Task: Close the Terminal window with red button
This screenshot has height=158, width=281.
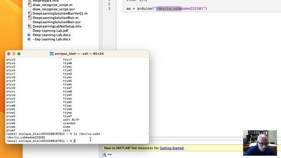Action: [9, 54]
